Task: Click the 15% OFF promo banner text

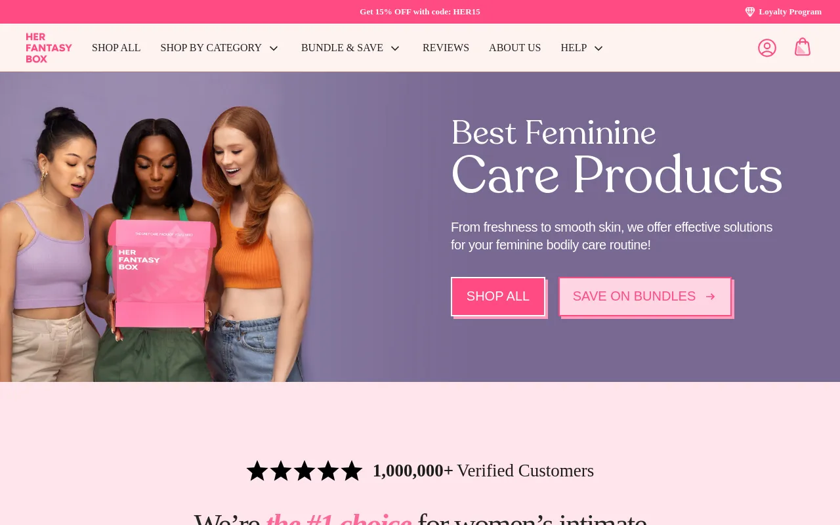Action: point(420,12)
